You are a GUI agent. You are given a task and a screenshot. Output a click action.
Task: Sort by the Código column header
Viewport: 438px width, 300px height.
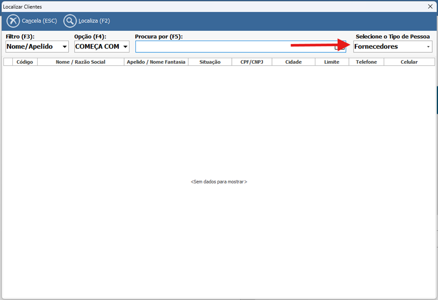pos(25,62)
